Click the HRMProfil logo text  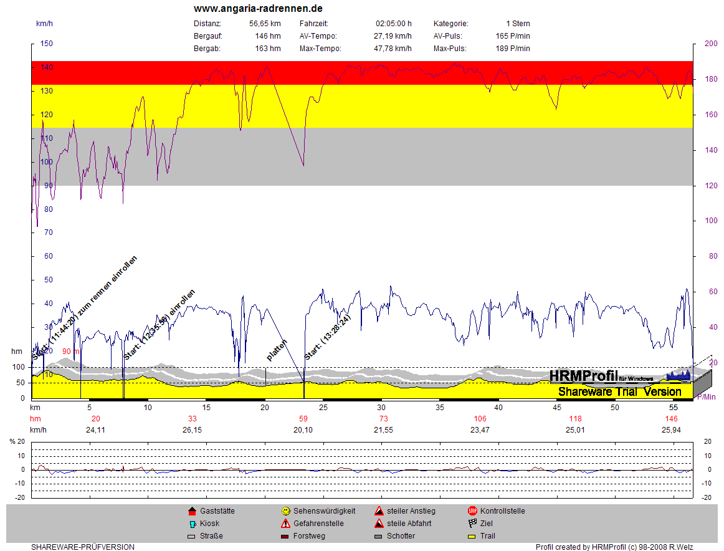[583, 375]
